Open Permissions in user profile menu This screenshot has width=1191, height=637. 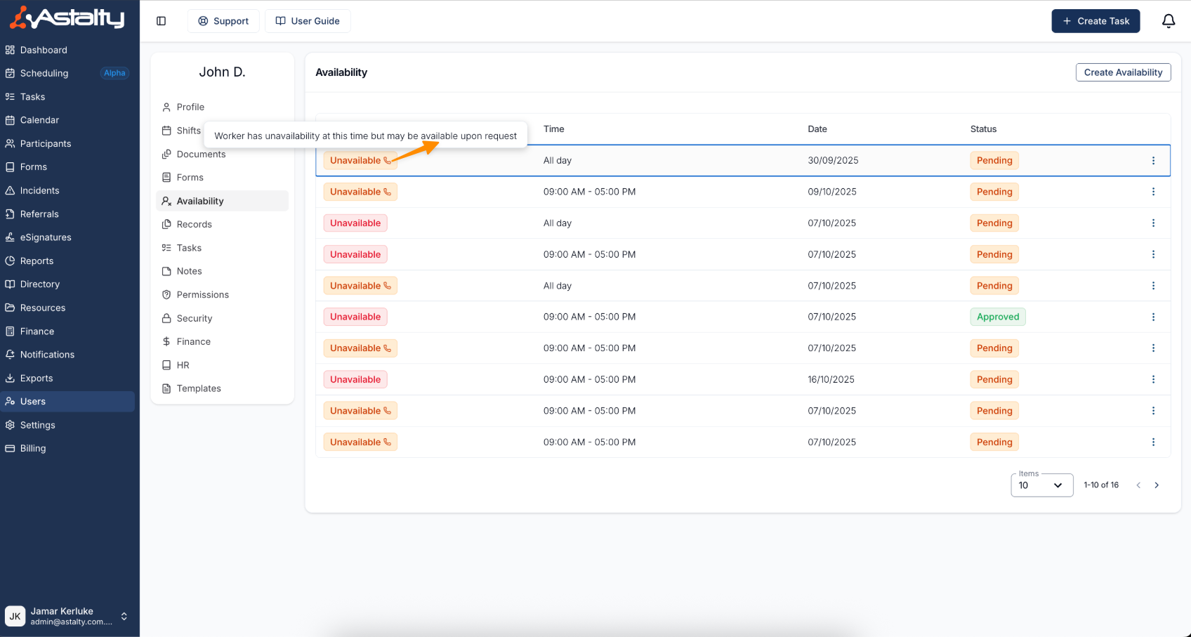pos(202,295)
